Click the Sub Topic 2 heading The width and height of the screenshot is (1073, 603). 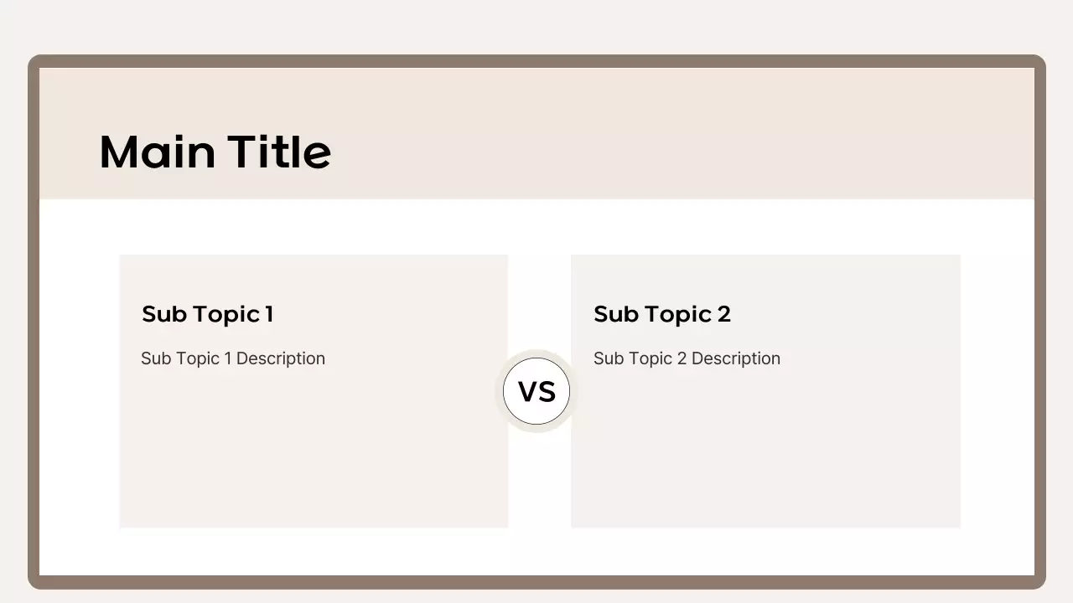(661, 314)
